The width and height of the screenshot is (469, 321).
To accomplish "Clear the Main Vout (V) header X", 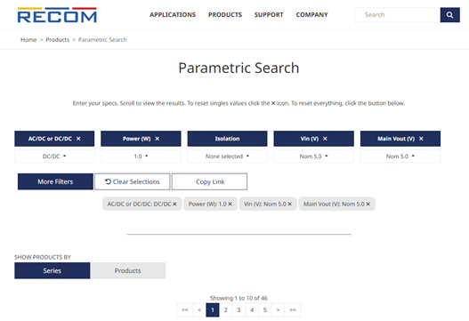I will tap(421, 139).
